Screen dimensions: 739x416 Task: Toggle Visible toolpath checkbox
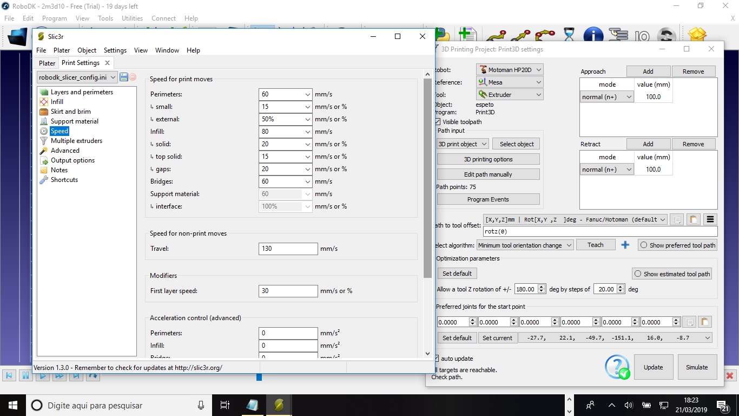(x=438, y=122)
